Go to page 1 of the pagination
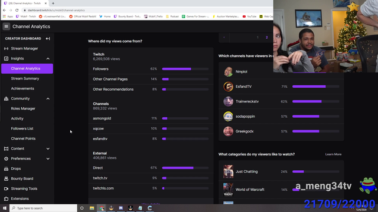Viewport: 378px width, 212px height. (258, 38)
